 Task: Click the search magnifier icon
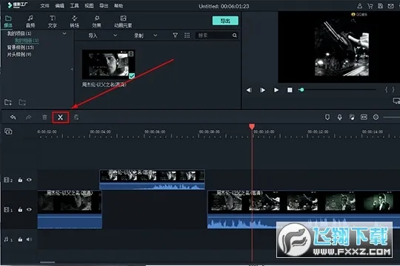pos(234,35)
